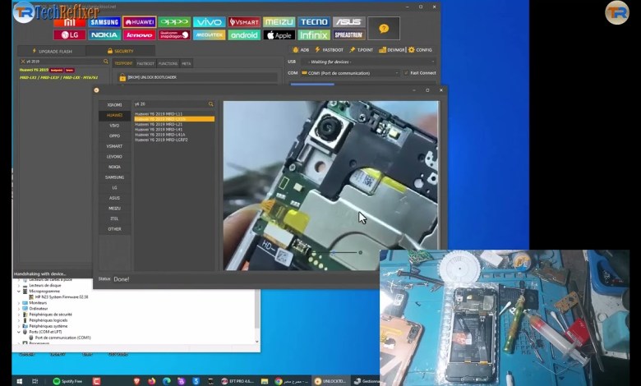Image resolution: width=641 pixels, height=386 pixels.
Task: Click the FASTBOOT toolbar button
Action: point(329,50)
